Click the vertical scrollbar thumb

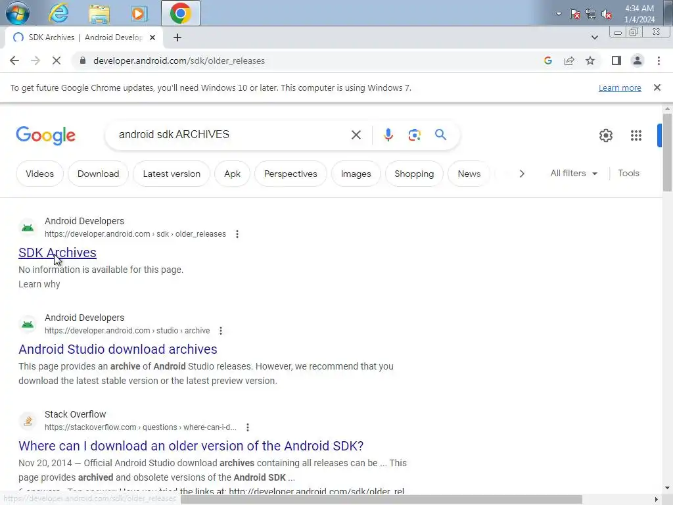point(667,153)
